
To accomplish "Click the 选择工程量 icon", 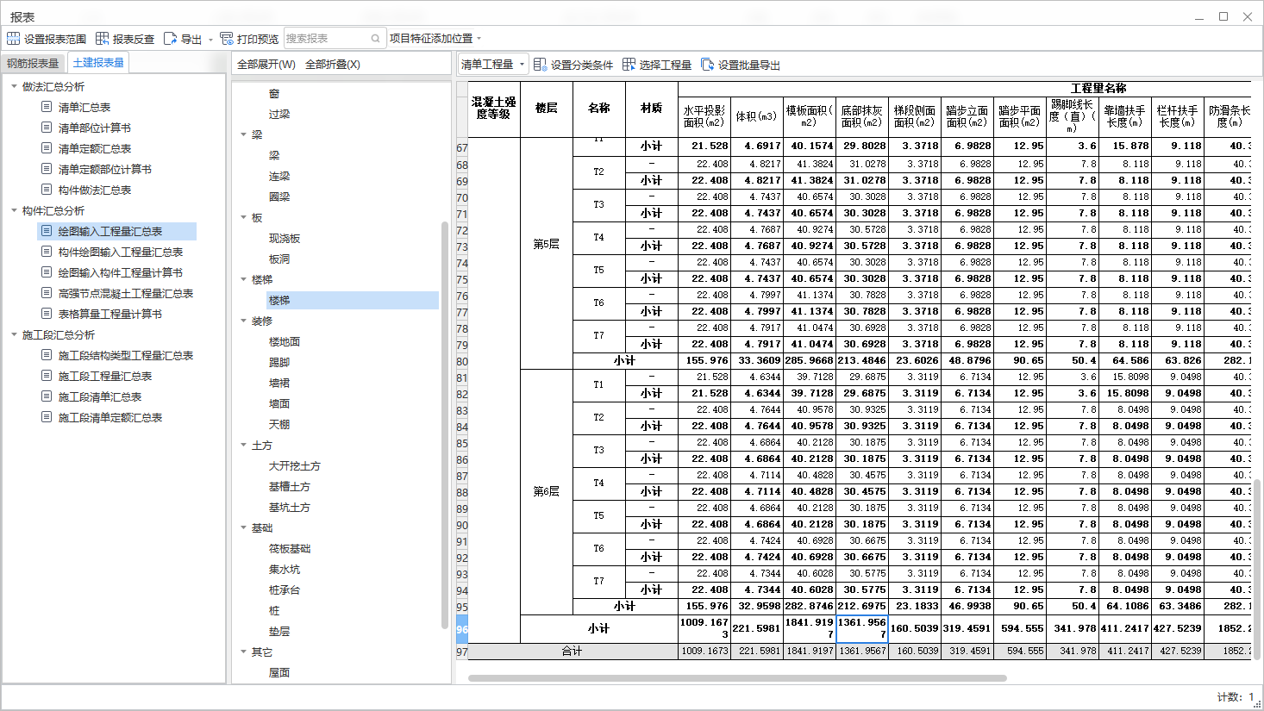I will (x=629, y=65).
